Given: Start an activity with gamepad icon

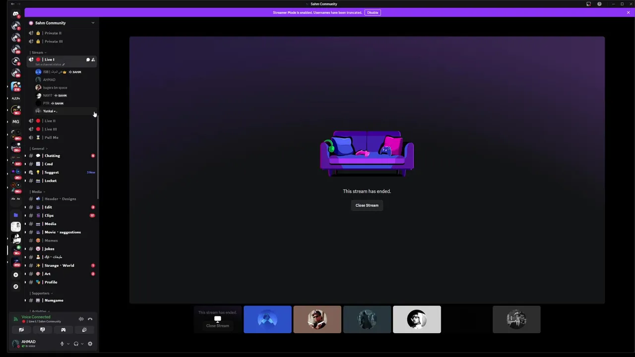Looking at the screenshot, I should click(63, 330).
